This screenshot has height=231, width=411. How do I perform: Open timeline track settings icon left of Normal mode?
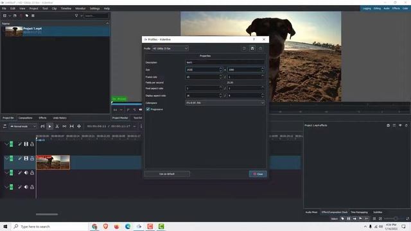click(4, 126)
